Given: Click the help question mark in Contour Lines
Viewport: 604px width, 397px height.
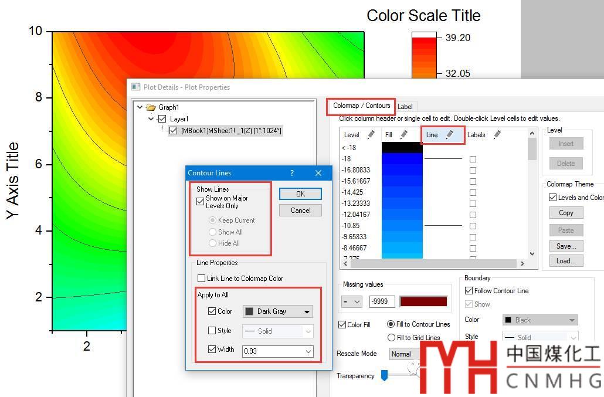Looking at the screenshot, I should click(292, 173).
